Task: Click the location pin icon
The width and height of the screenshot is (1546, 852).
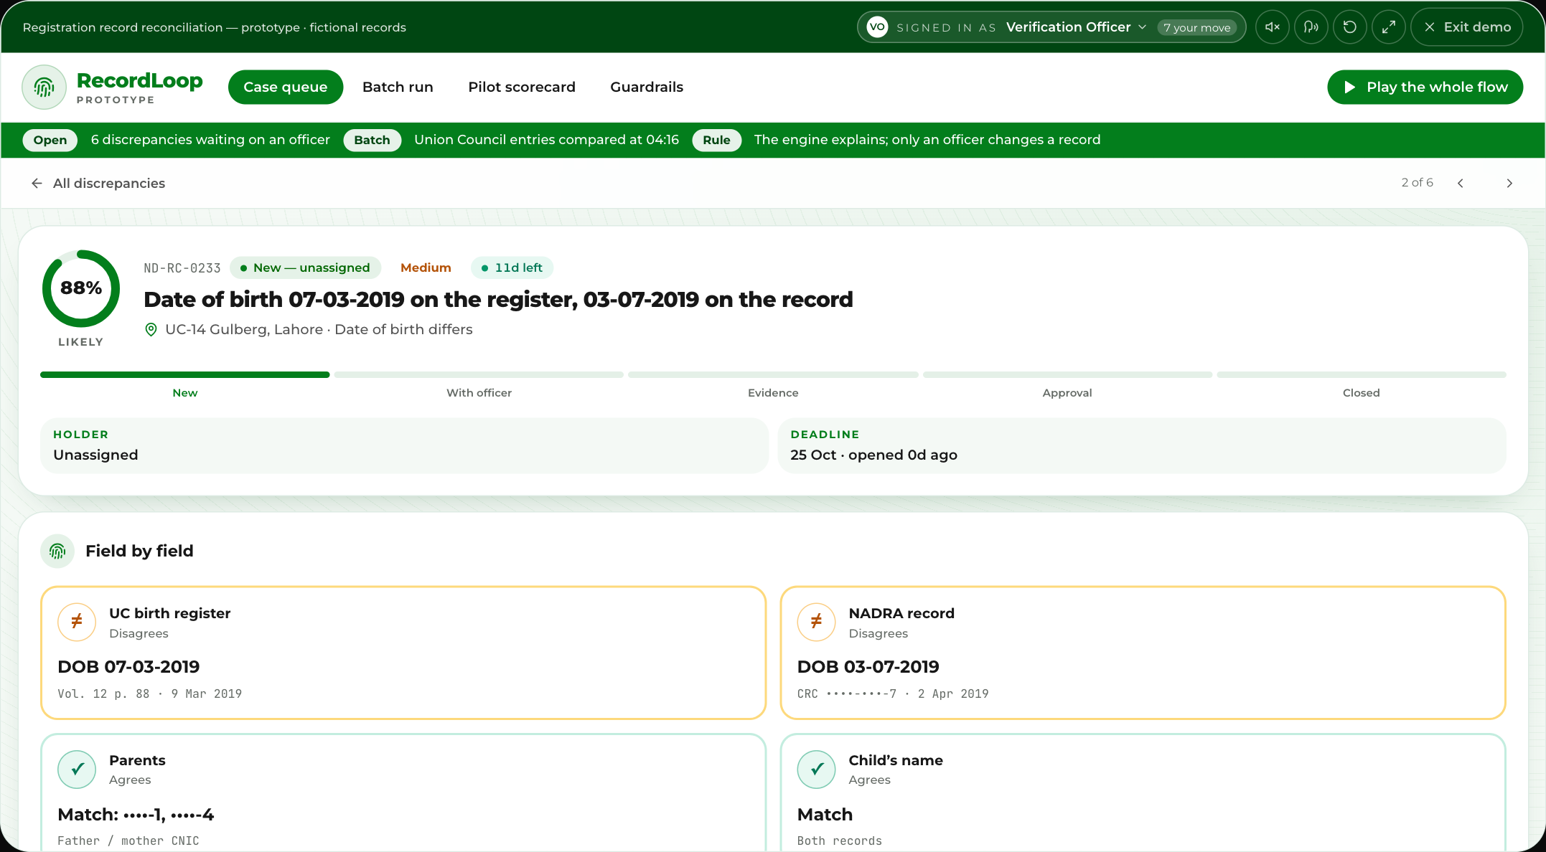Action: 151,330
